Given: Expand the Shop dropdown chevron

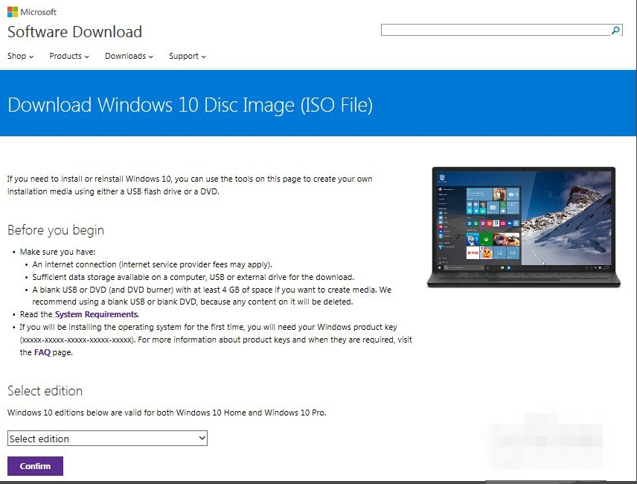Looking at the screenshot, I should tap(32, 56).
